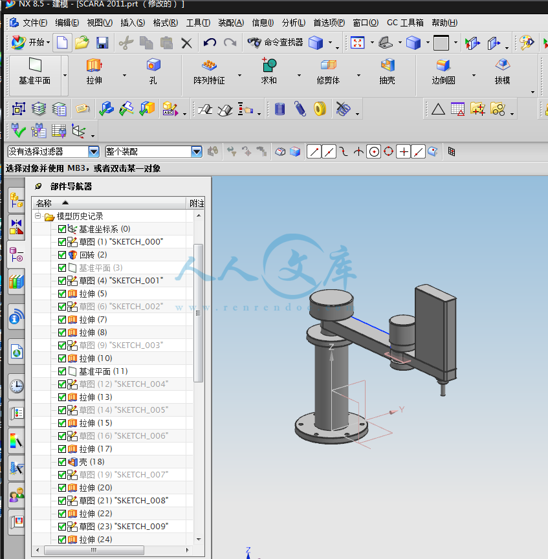Save the part with floppy icon
Screen dimensions: 548x559
tap(102, 43)
